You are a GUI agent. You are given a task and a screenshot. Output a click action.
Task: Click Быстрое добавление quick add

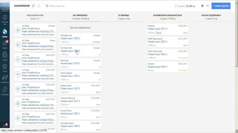click(x=80, y=28)
